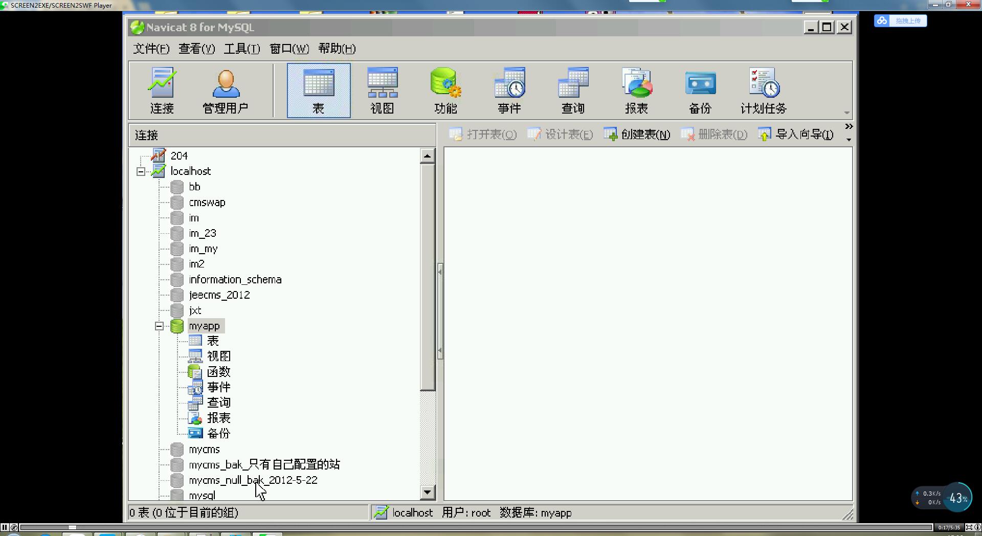
Task: Select the cmswap database
Action: 207,202
